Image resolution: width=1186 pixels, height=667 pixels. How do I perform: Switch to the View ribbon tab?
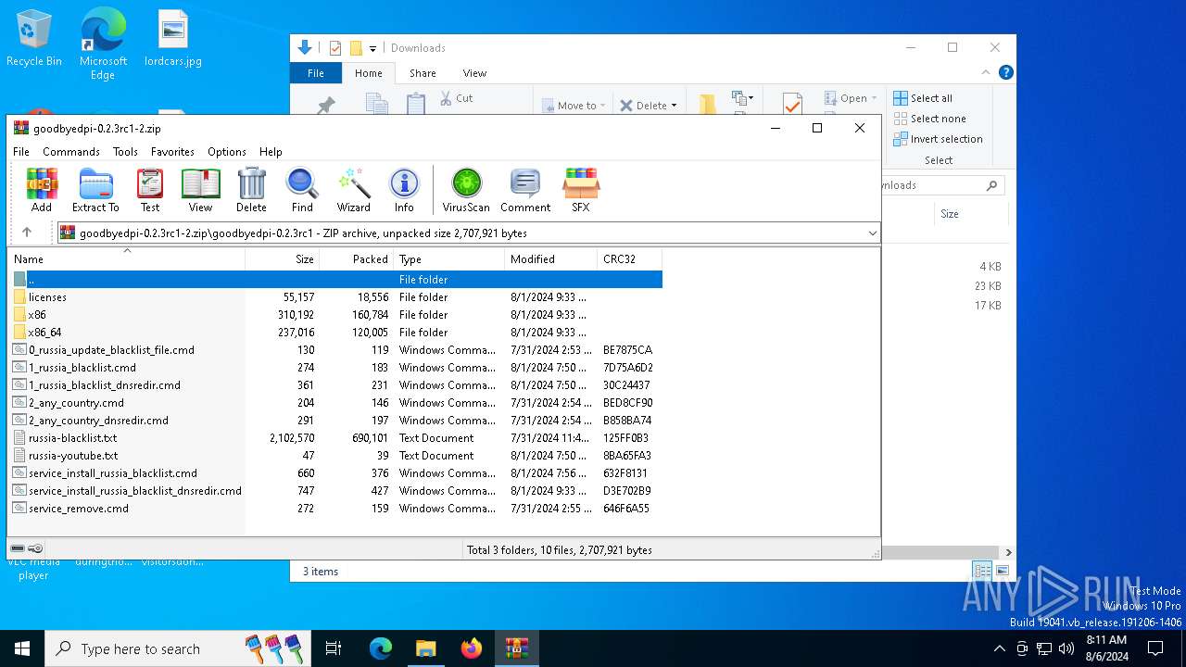coord(474,73)
